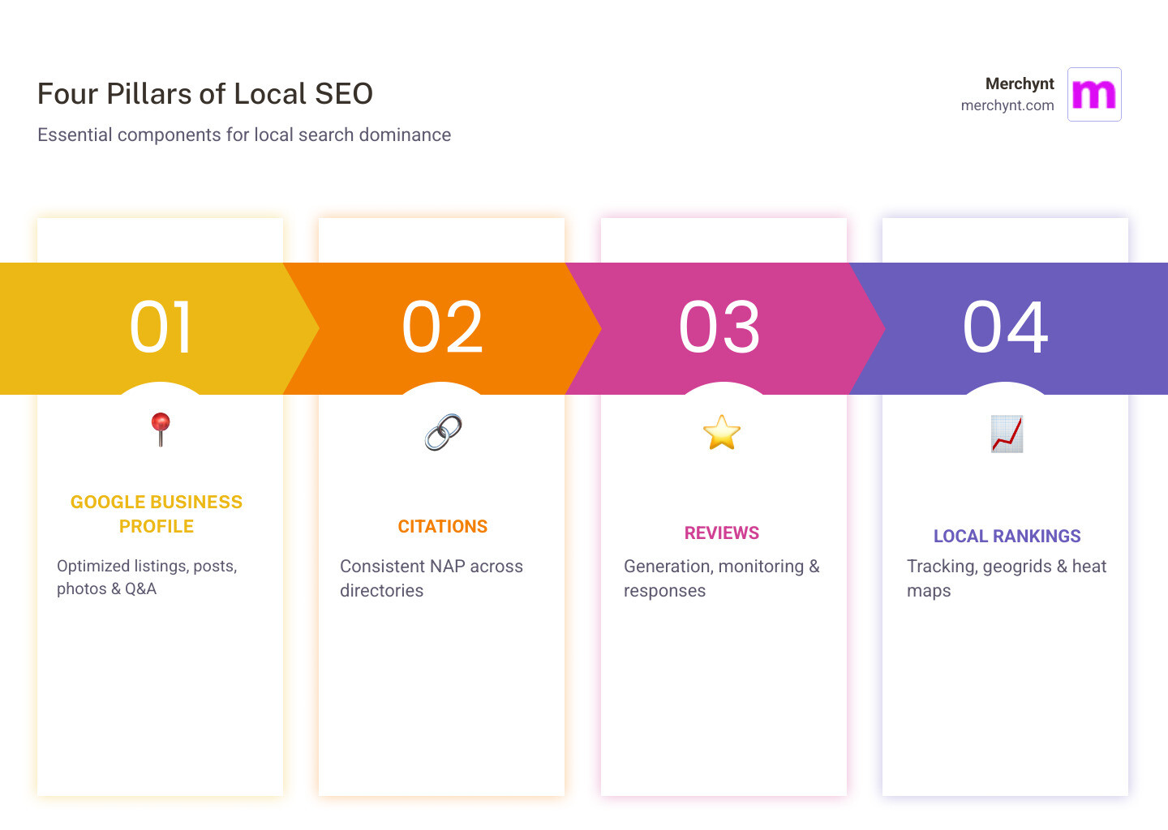Click the GOOGLE BUSINESS PROFILE heading
The width and height of the screenshot is (1168, 830).
coord(157,513)
